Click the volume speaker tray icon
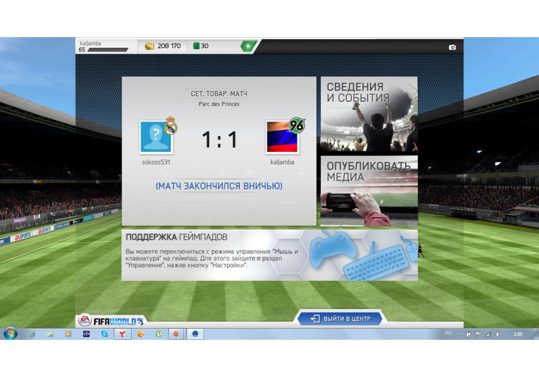 tap(497, 334)
